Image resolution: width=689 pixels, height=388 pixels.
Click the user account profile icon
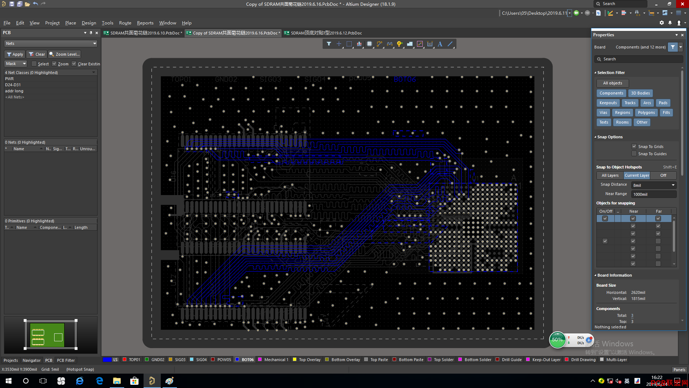[679, 23]
